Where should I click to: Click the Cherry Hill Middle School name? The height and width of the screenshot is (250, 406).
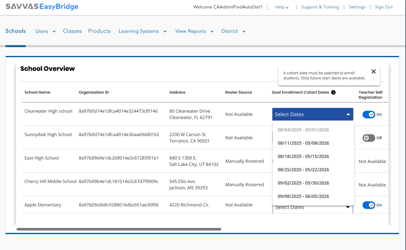50,181
